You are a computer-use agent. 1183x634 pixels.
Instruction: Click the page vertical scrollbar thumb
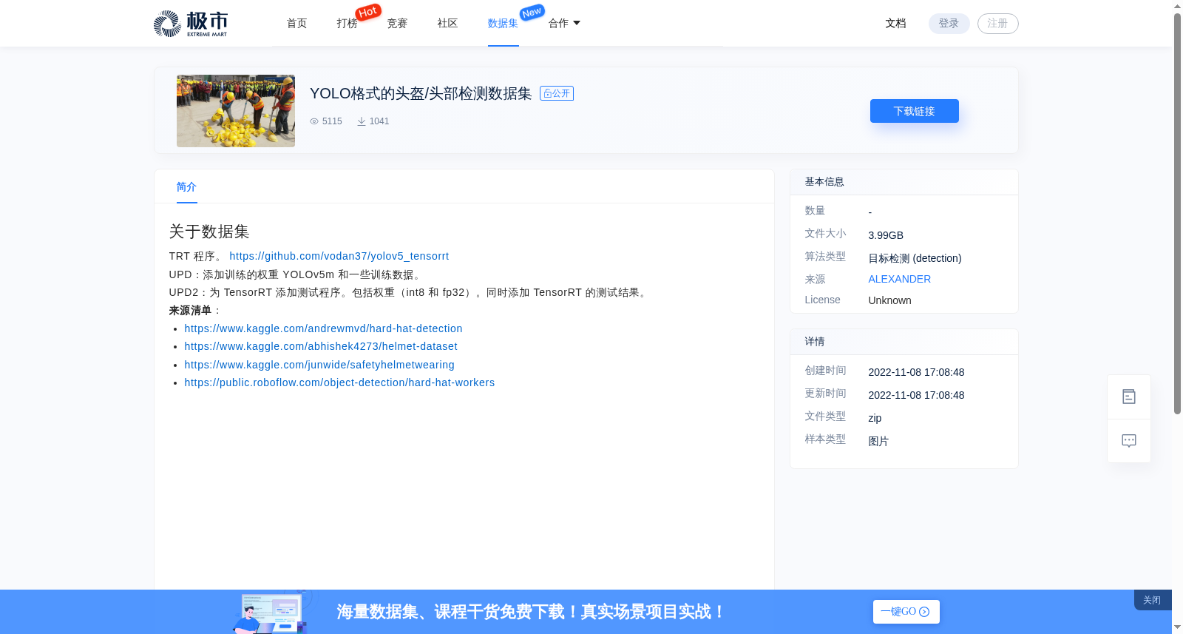pos(1177,213)
